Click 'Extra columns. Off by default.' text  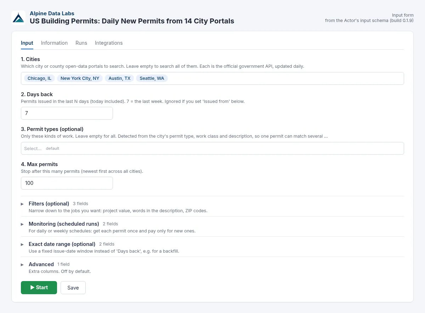tap(60, 271)
